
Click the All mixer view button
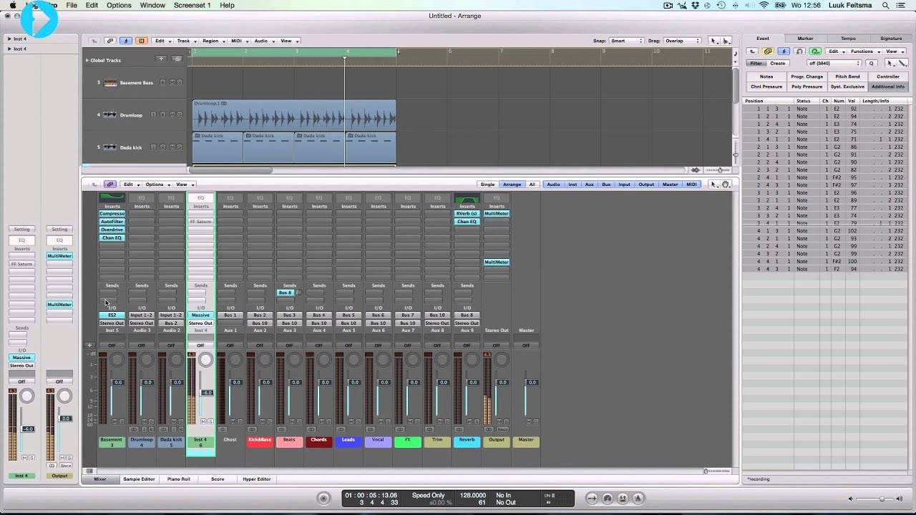(x=532, y=185)
